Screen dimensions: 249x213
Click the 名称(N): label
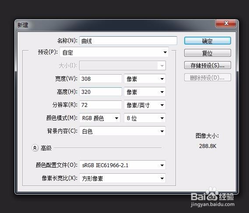pyautogui.click(x=67, y=41)
